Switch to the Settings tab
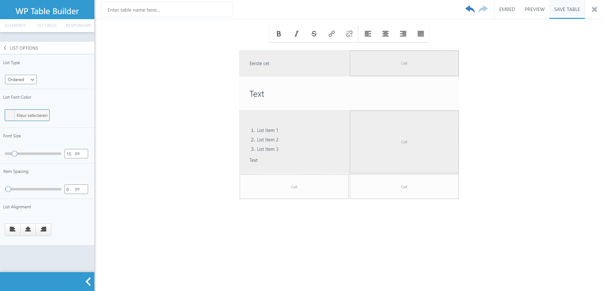Image resolution: width=604 pixels, height=291 pixels. (x=47, y=25)
